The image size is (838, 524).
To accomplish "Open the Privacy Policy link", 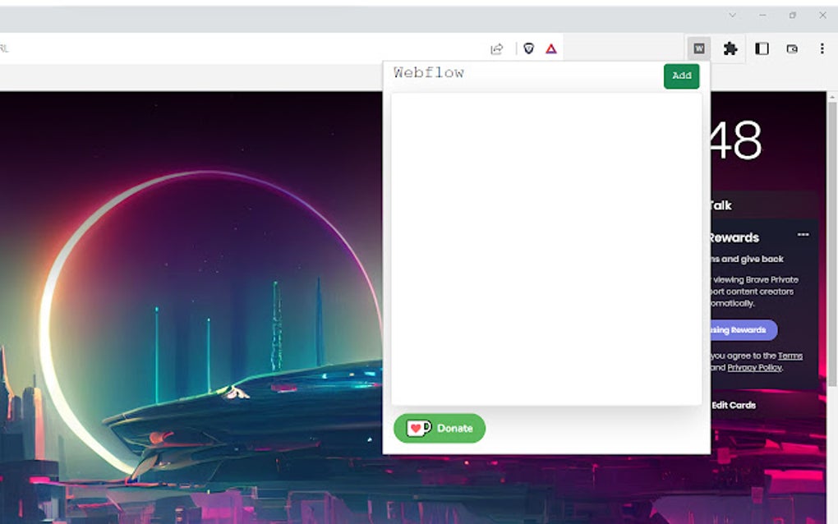I will (754, 367).
